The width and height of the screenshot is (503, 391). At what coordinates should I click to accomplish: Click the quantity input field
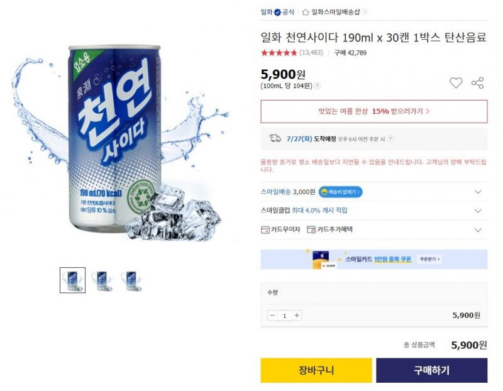coord(285,316)
